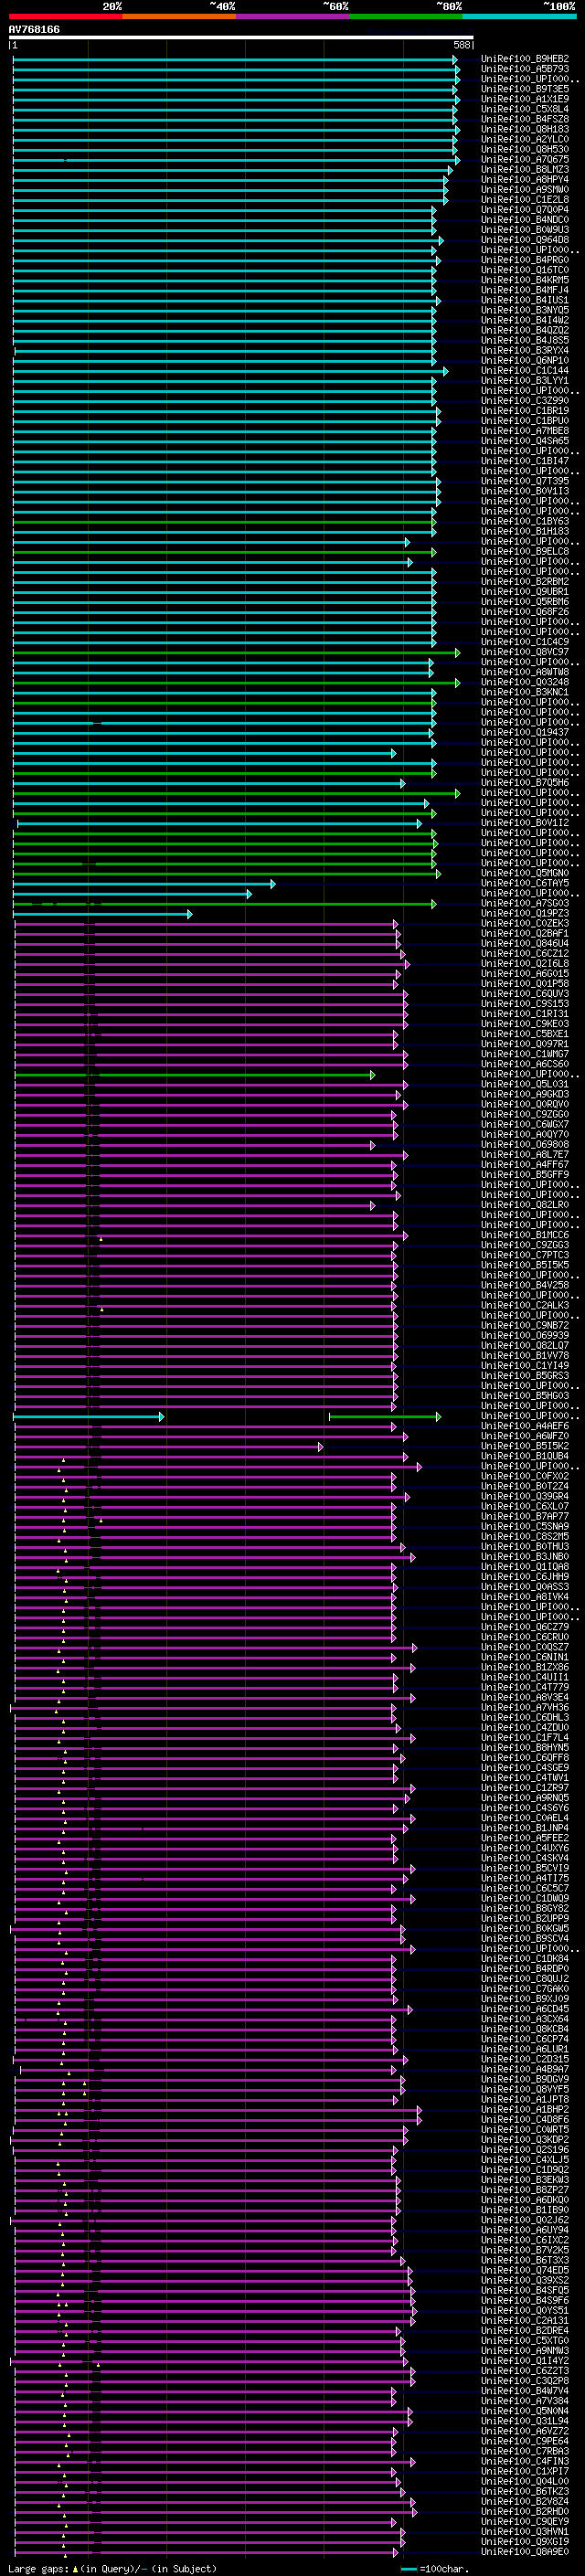
Task: Click hit label UniRef100_C5X8L4
Action: (x=524, y=109)
